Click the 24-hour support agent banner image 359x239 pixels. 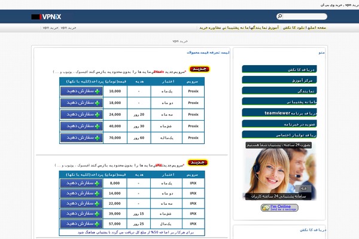pos(279,171)
